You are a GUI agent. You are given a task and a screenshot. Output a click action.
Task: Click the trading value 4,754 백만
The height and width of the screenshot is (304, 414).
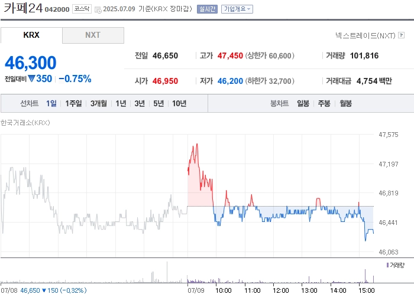click(x=374, y=81)
